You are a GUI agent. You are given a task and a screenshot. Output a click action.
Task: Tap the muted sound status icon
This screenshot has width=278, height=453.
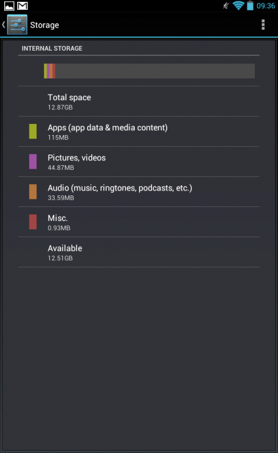coord(226,6)
